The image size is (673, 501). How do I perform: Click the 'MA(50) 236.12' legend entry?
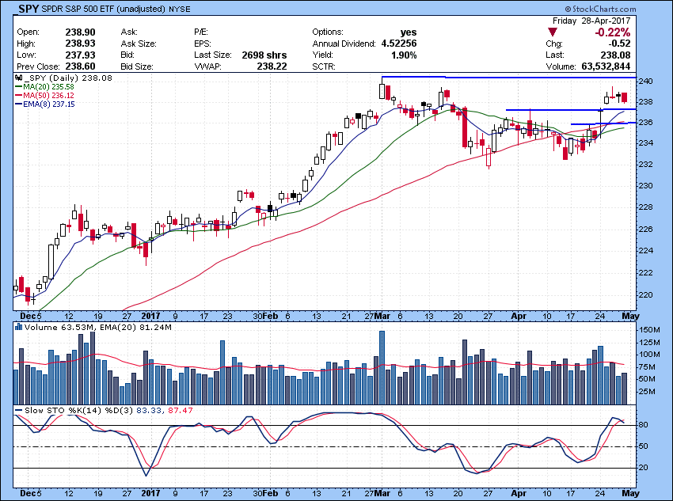click(x=48, y=95)
